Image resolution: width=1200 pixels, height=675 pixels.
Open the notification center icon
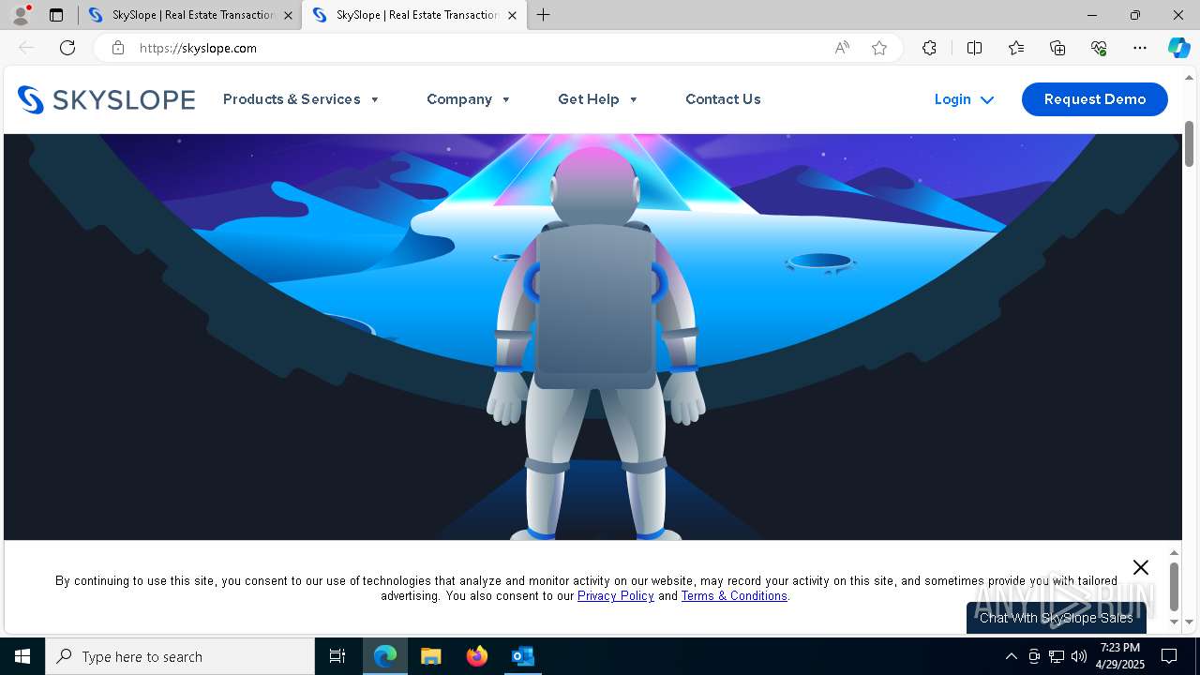tap(1170, 656)
